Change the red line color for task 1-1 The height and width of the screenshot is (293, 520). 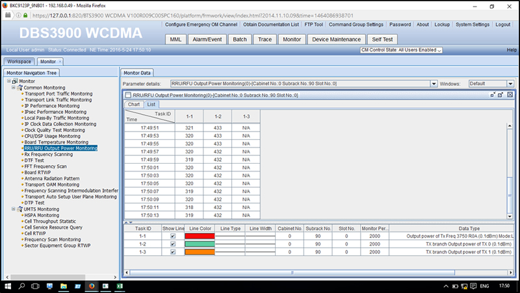point(200,236)
